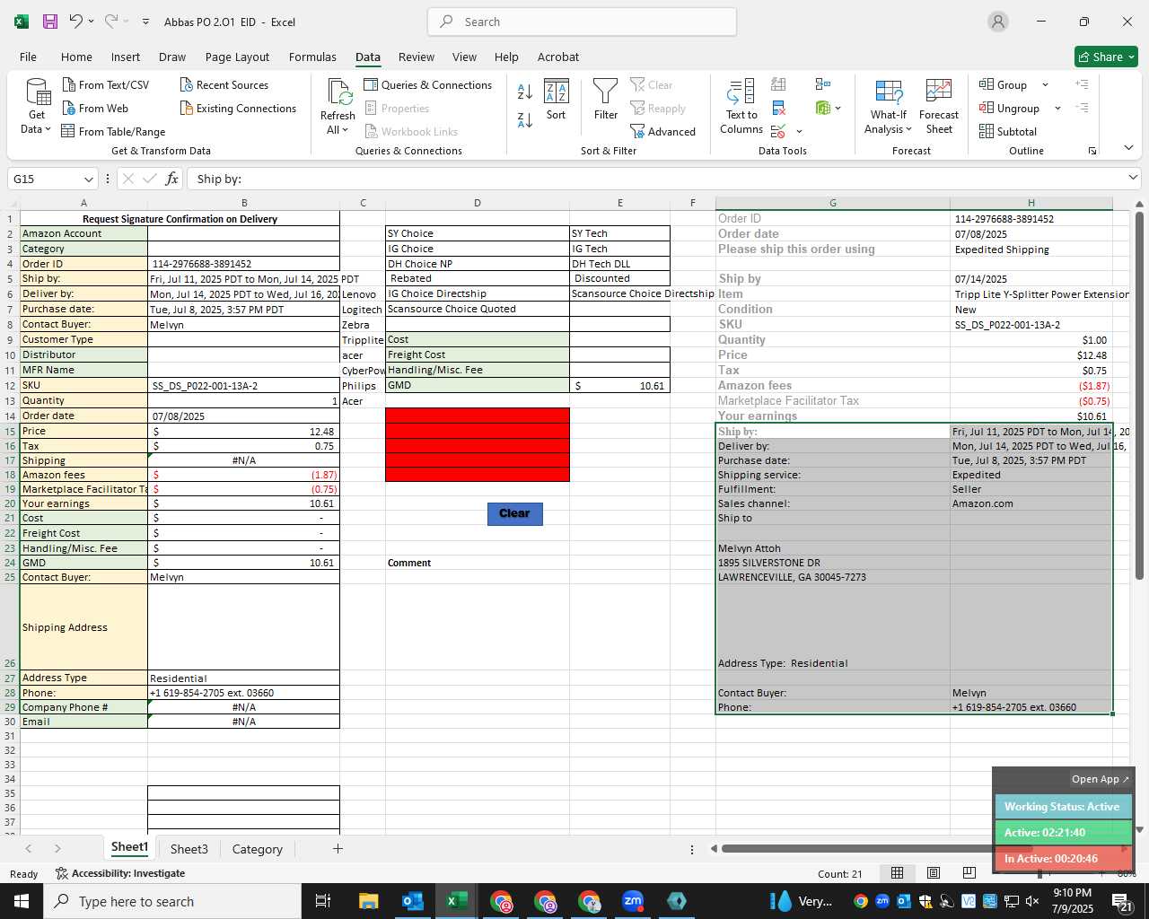Image resolution: width=1149 pixels, height=919 pixels.
Task: Click the Sort A to Z icon
Action: tap(525, 91)
